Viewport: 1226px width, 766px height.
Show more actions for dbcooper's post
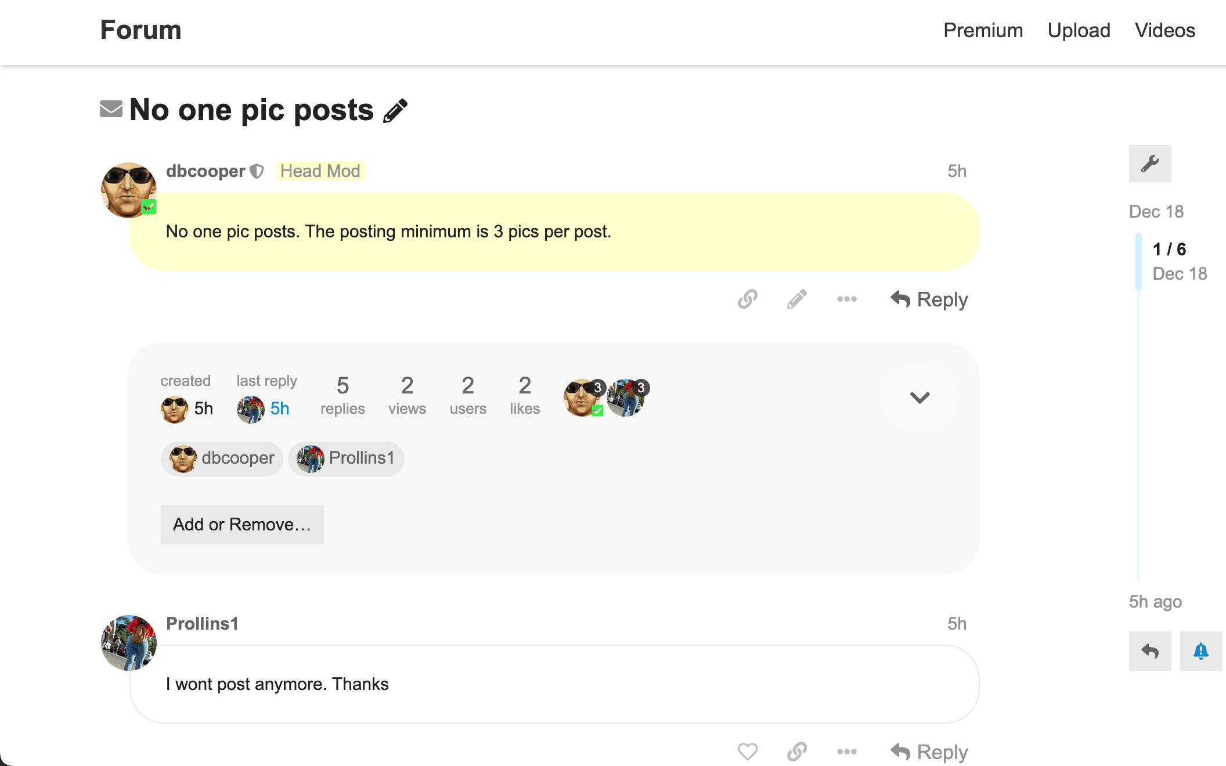pos(847,299)
